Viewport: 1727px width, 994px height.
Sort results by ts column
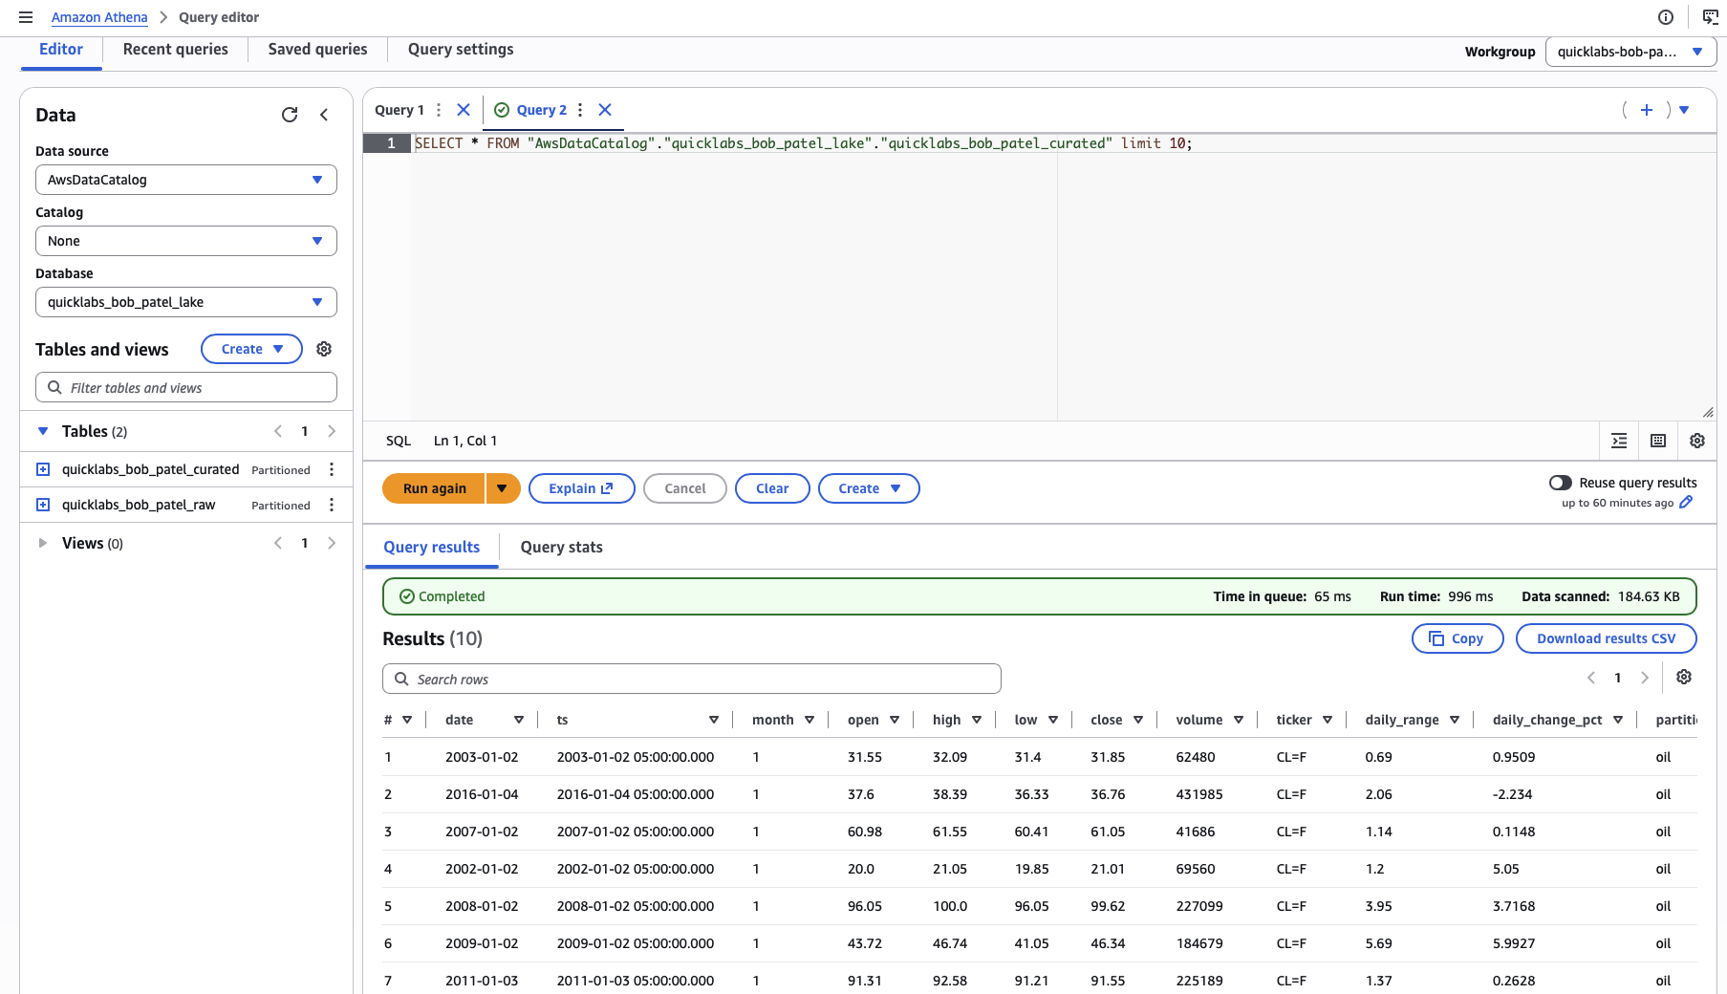pyautogui.click(x=714, y=720)
